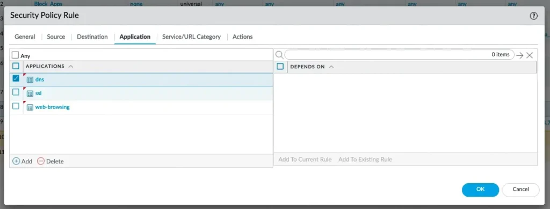This screenshot has height=209, width=550.
Task: Check the ssl checkbox
Action: click(x=16, y=92)
